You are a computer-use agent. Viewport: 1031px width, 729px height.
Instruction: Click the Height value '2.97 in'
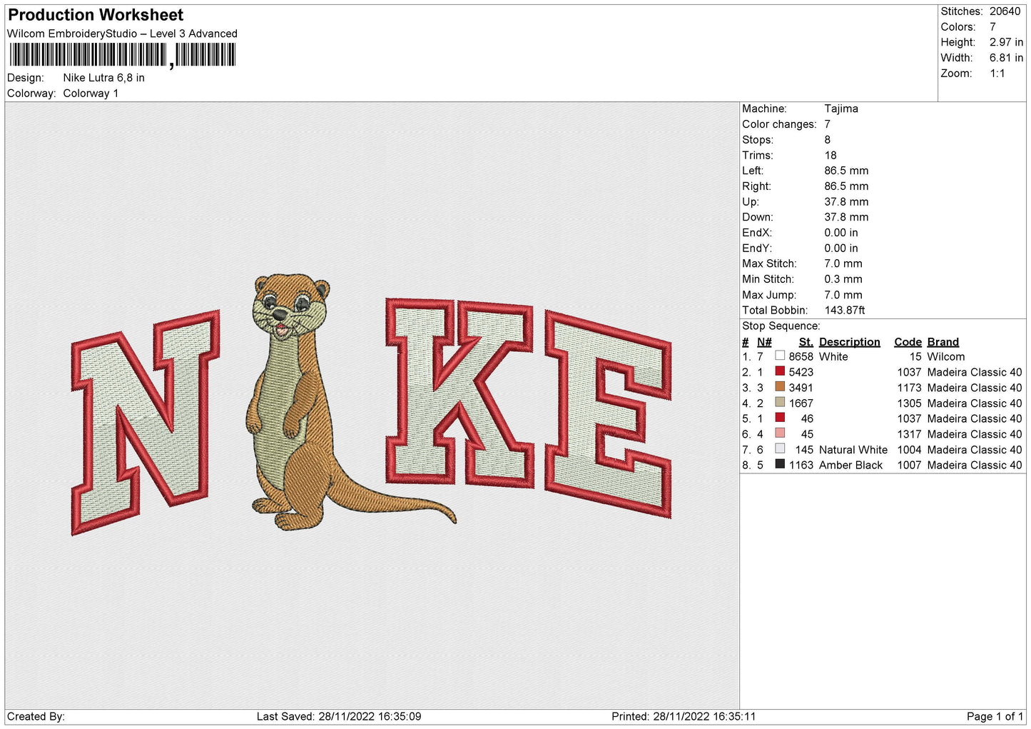pos(1006,42)
